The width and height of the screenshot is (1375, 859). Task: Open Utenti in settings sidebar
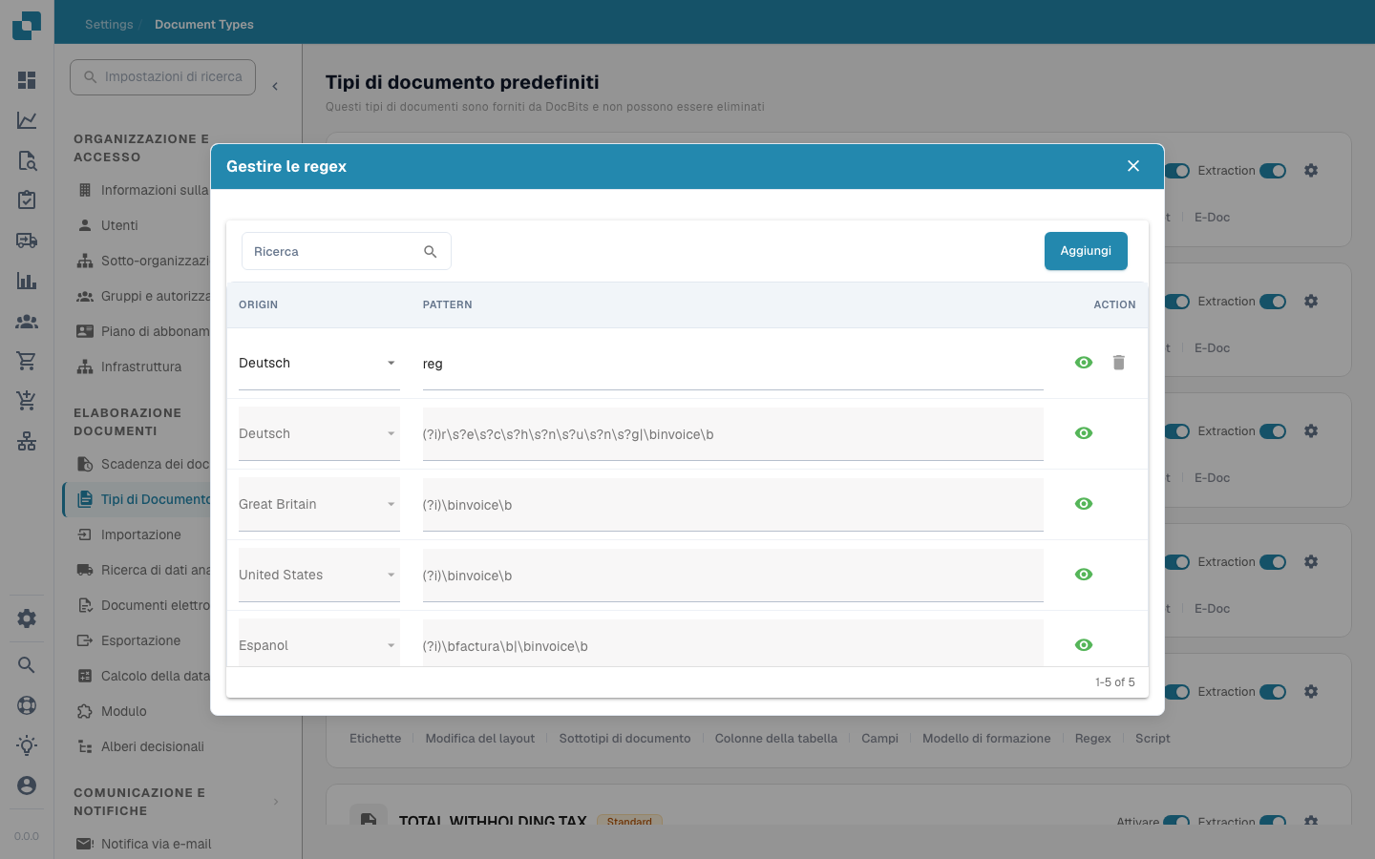click(x=119, y=225)
